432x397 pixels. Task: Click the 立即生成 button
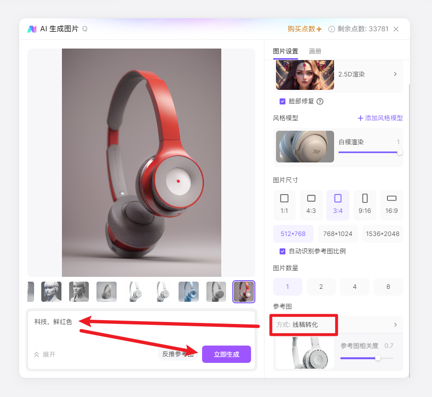(227, 354)
